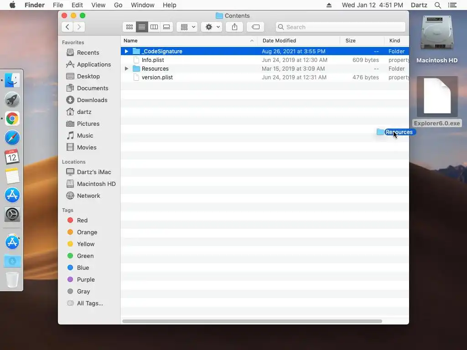The height and width of the screenshot is (350, 467).
Task: Expand the _CodeSignature folder disclosure triangle
Action: [x=127, y=51]
